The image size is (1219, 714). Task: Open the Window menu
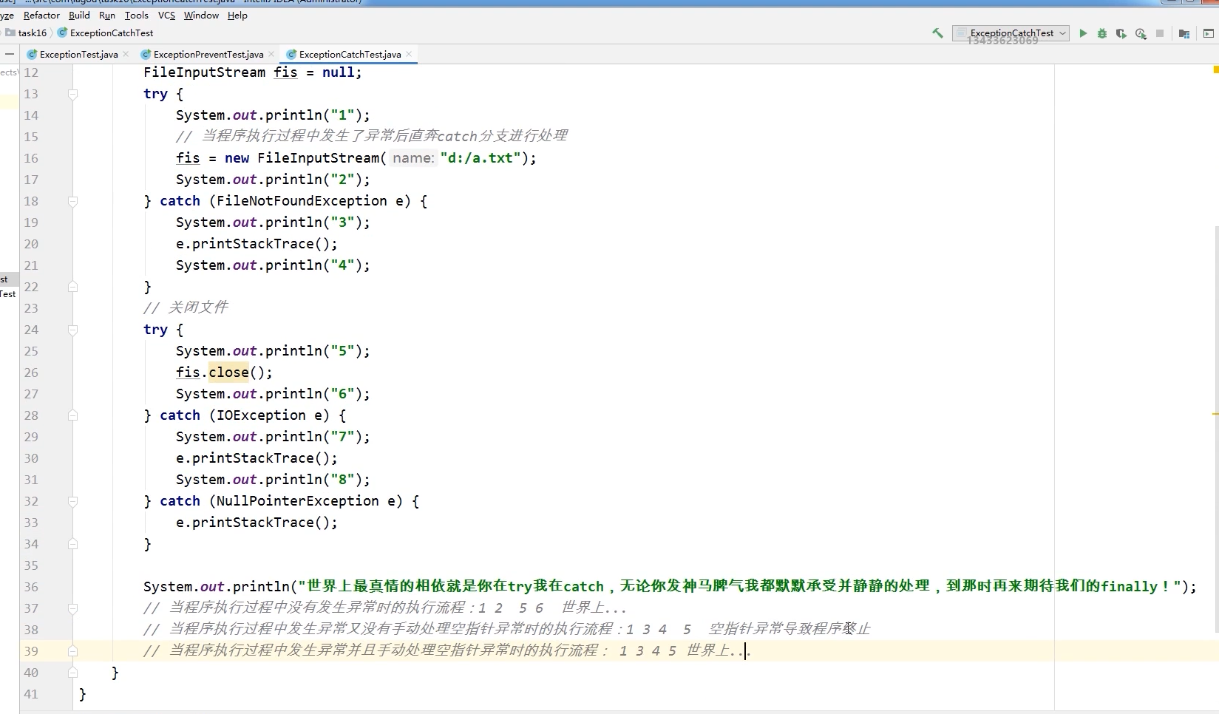(x=201, y=15)
